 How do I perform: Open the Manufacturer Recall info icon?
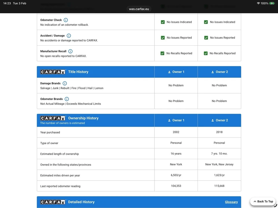coord(70,51)
